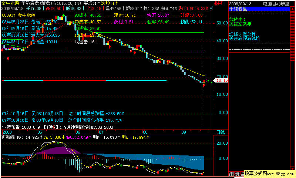This screenshot has height=178, width=296.
Task: Click the 最低量:10341 text line
Action: [x=30, y=42]
